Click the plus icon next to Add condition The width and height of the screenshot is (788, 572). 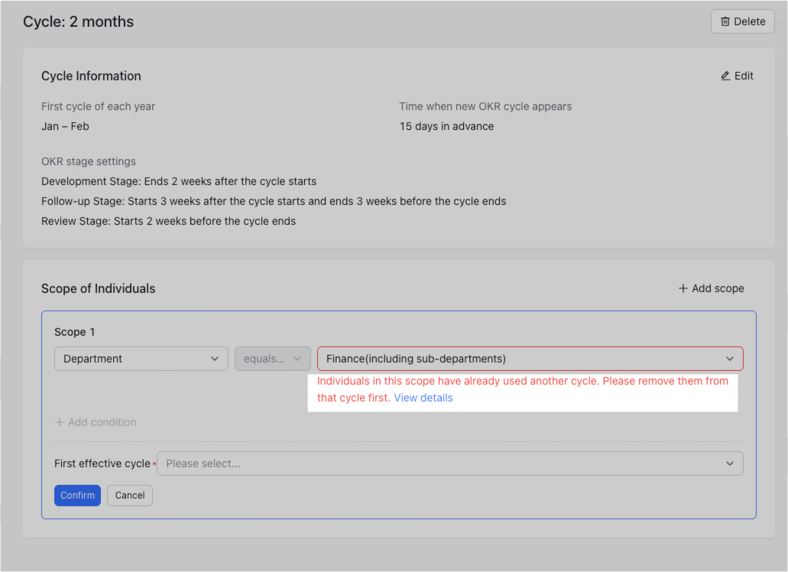click(x=60, y=422)
